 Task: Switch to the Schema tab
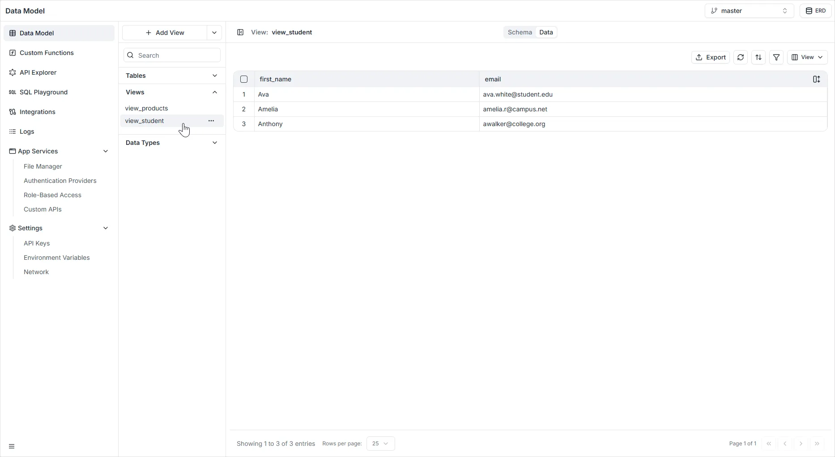point(520,32)
